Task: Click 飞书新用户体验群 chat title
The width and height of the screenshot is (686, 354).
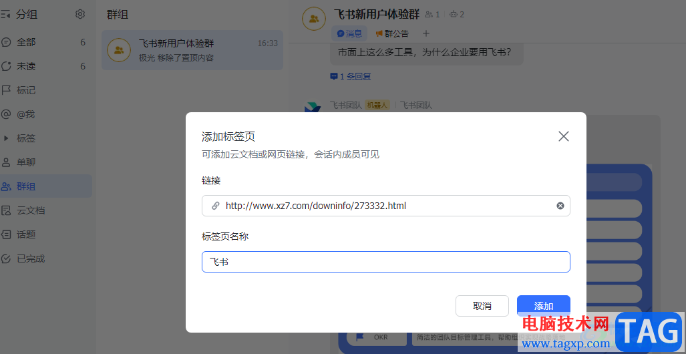Action: click(x=376, y=14)
